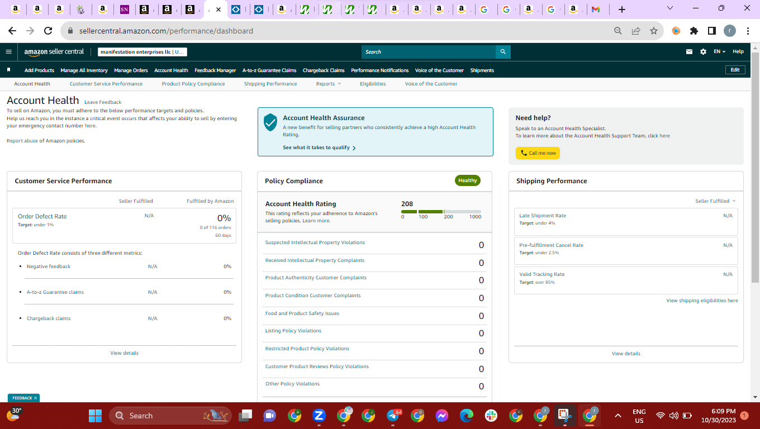760x429 pixels.
Task: Click the bookmark flag icon
Action: point(9,70)
